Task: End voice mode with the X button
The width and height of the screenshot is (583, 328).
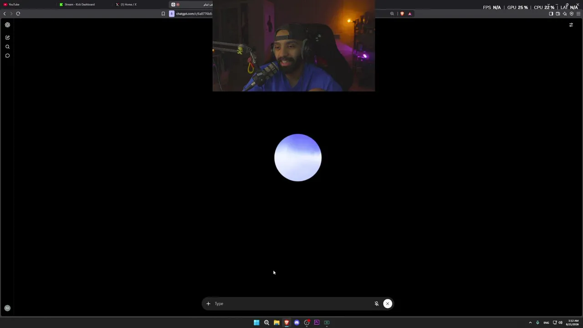Action: pos(388,304)
